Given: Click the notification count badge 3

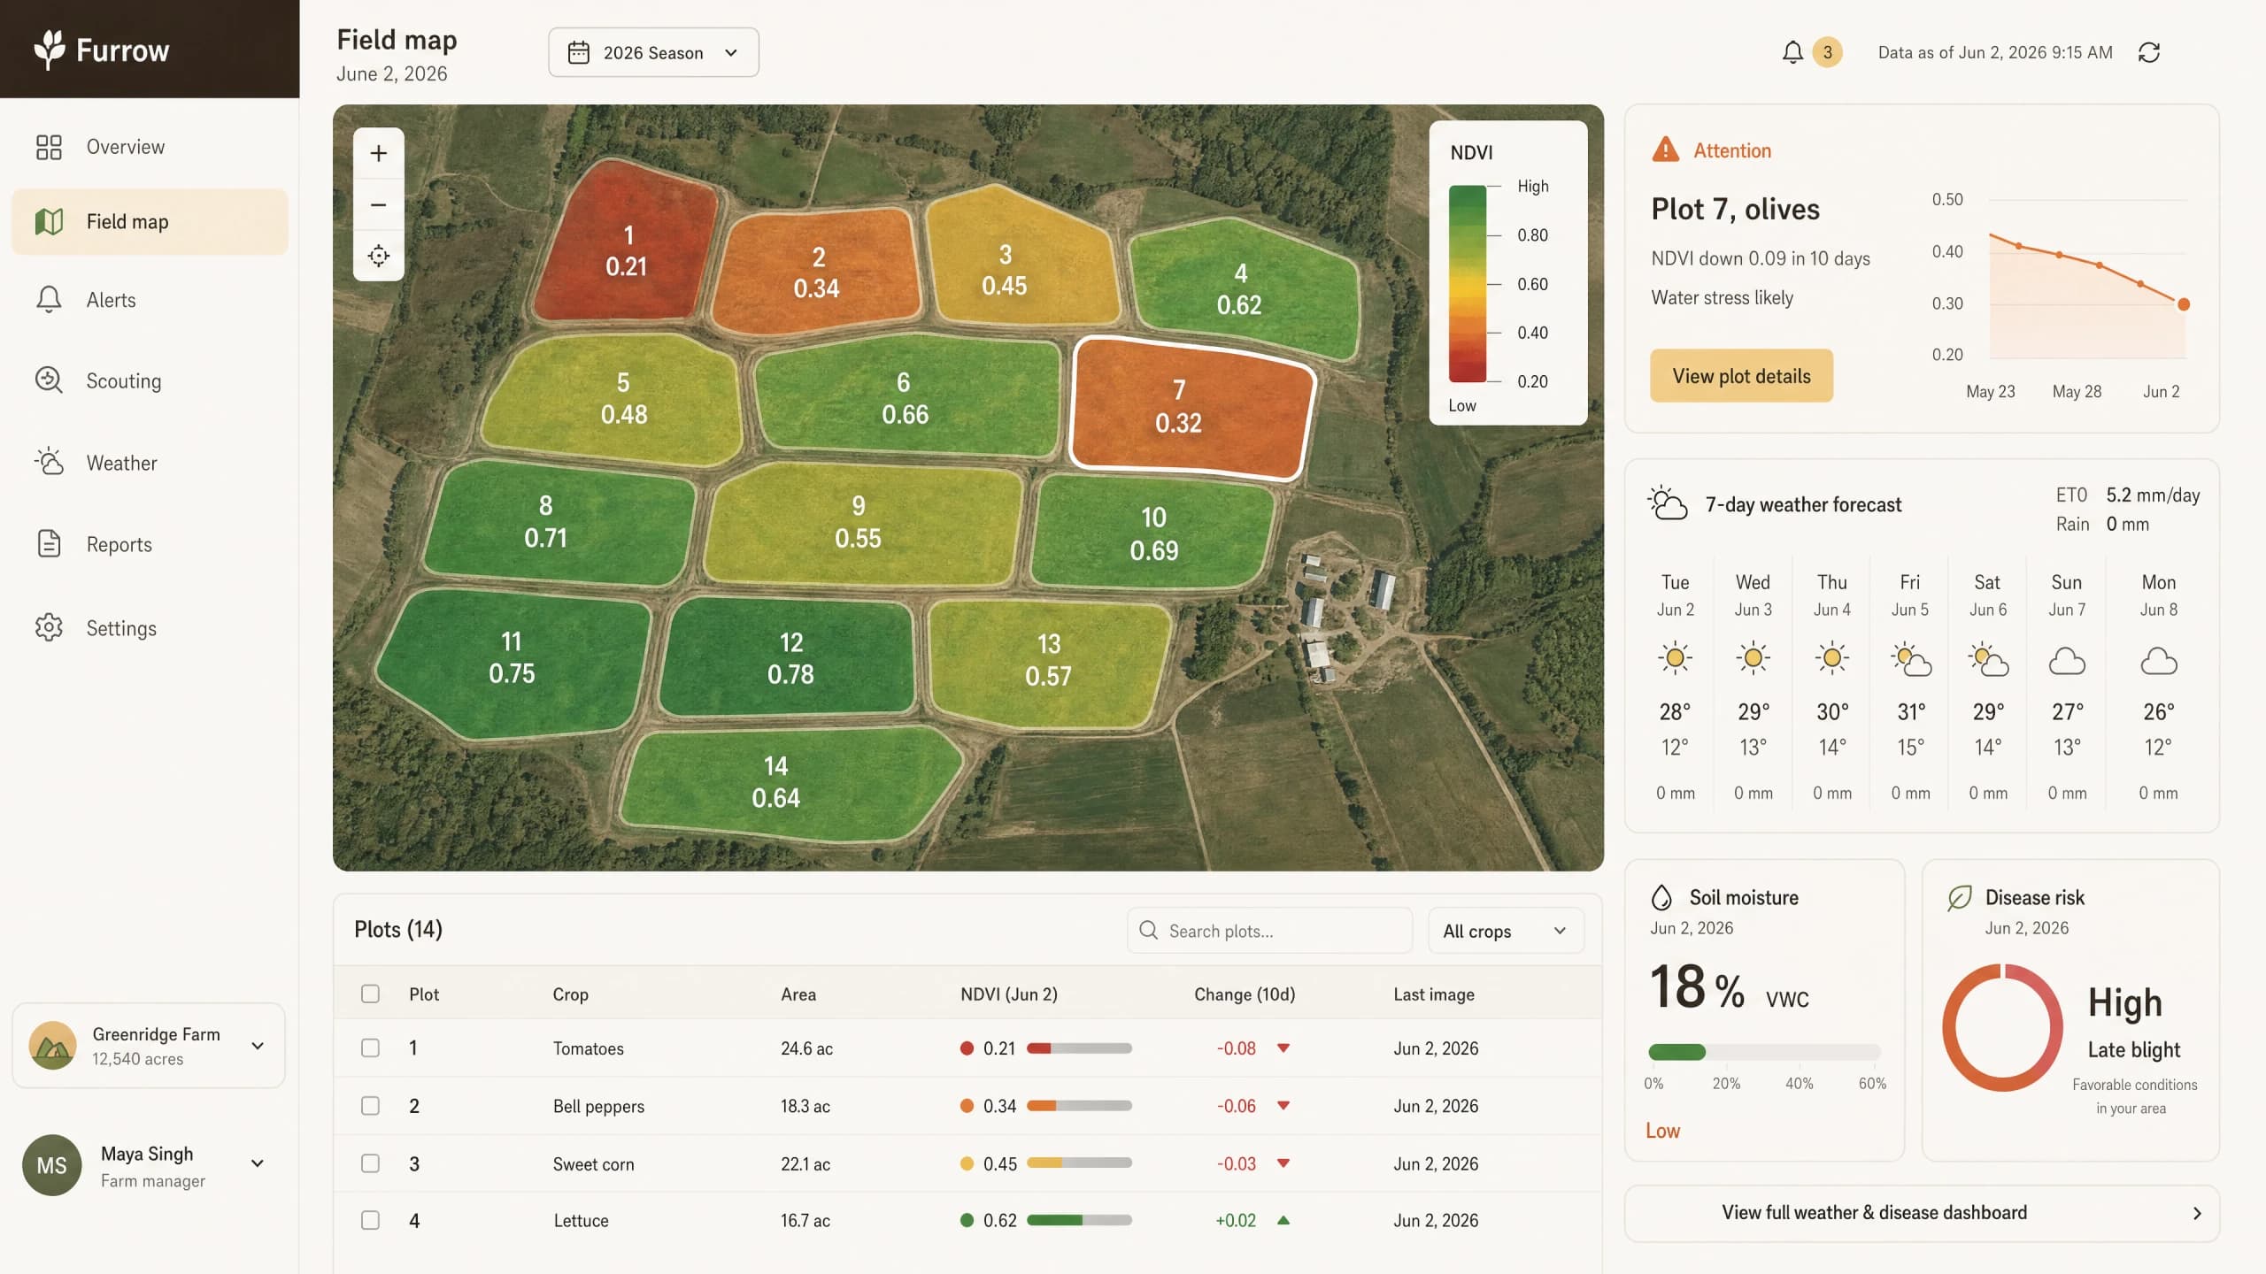Looking at the screenshot, I should click(x=1827, y=52).
